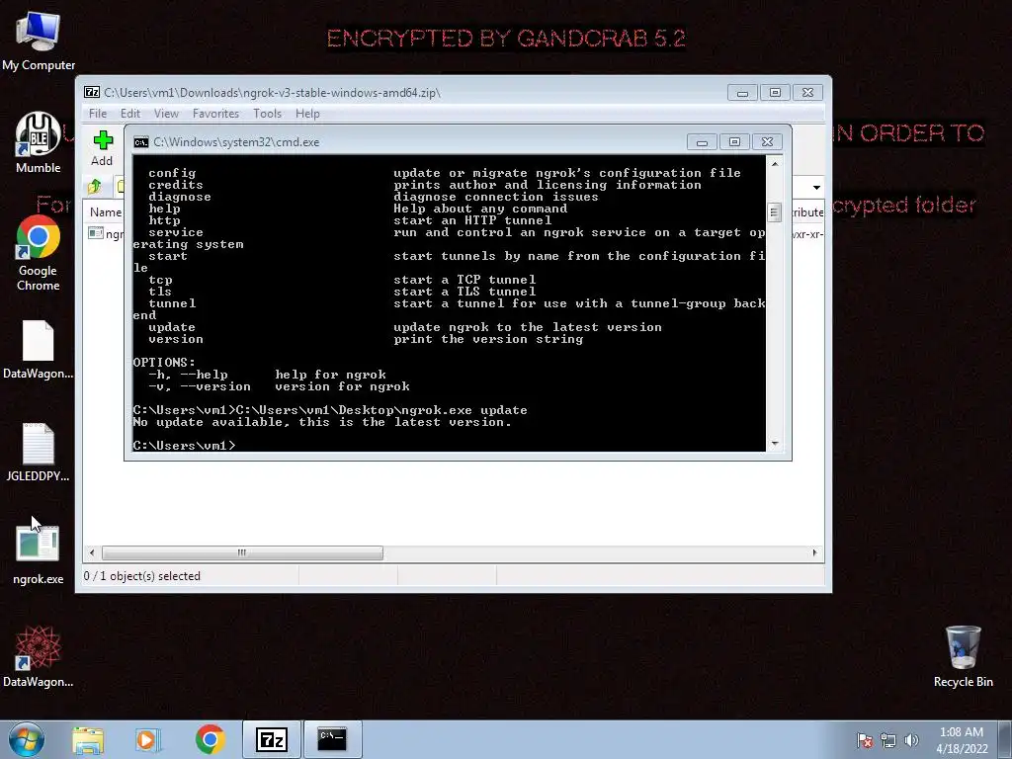Click cmd scrollbar up arrow
Image resolution: width=1012 pixels, height=759 pixels.
tap(775, 164)
